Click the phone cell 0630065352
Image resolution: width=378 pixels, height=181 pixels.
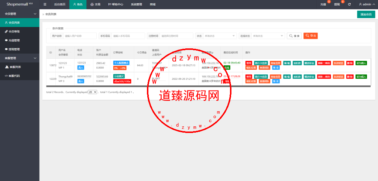84,76
